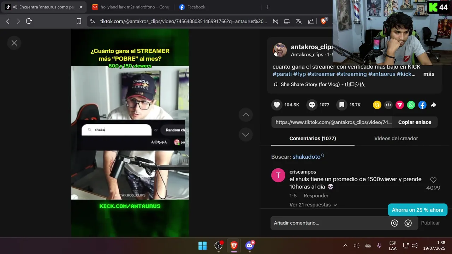This screenshot has width=452, height=254.
Task: Click the share icon in the address bar
Action: point(311,21)
